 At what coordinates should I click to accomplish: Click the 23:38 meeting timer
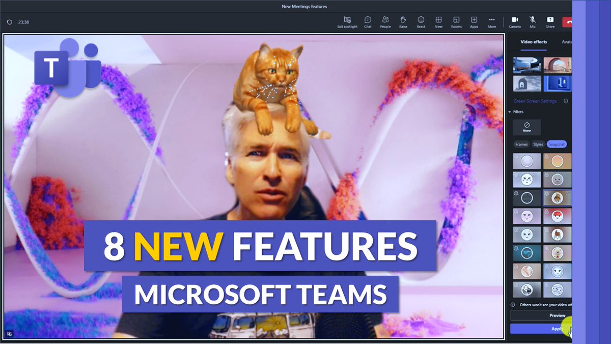23,22
